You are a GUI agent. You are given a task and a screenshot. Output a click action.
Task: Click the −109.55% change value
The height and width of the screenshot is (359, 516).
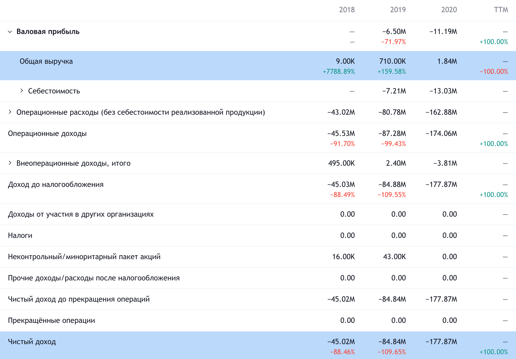point(392,195)
